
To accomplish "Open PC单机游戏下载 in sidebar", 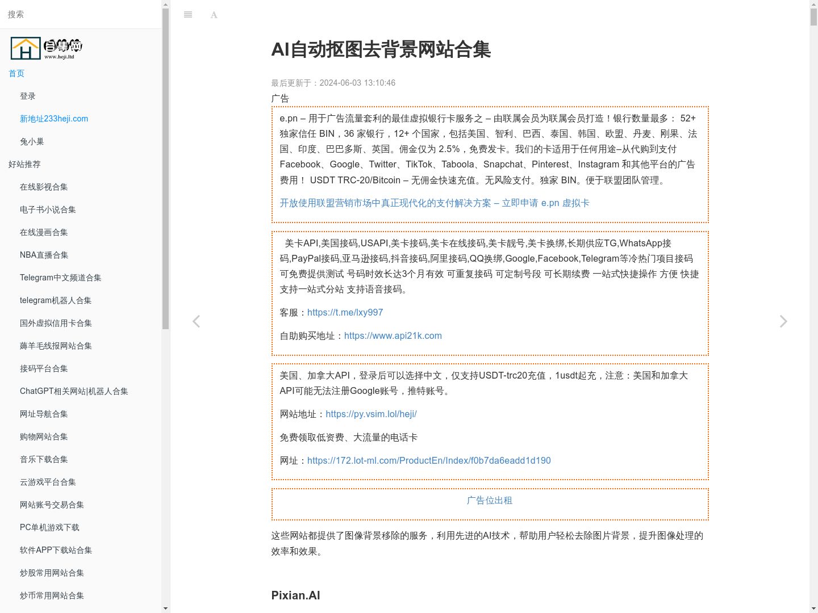I will tap(49, 527).
